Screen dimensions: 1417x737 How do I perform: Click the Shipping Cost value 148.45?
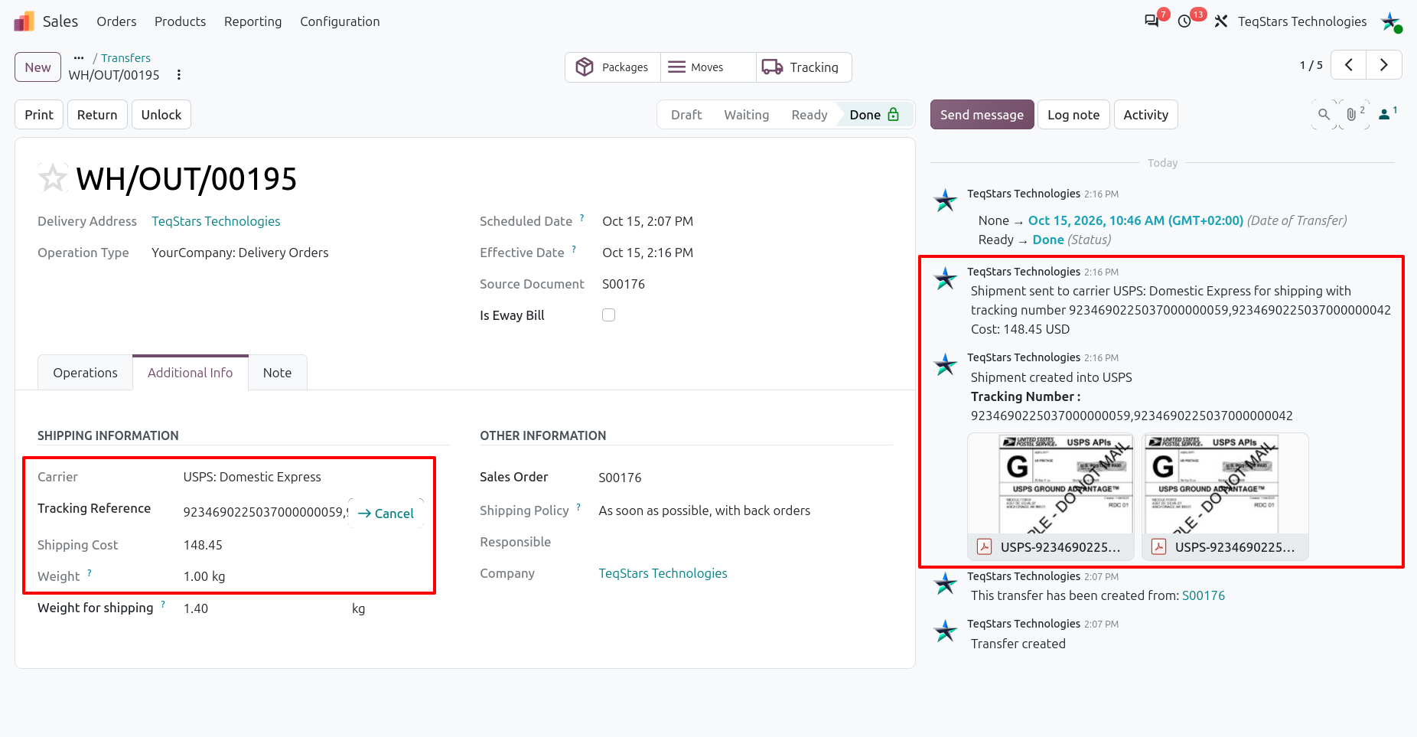tap(203, 545)
